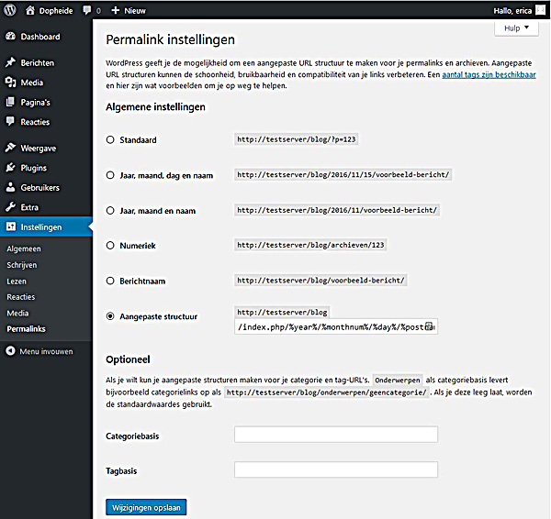Click the small icon inside custom structure field
This screenshot has height=519, width=551.
(429, 326)
